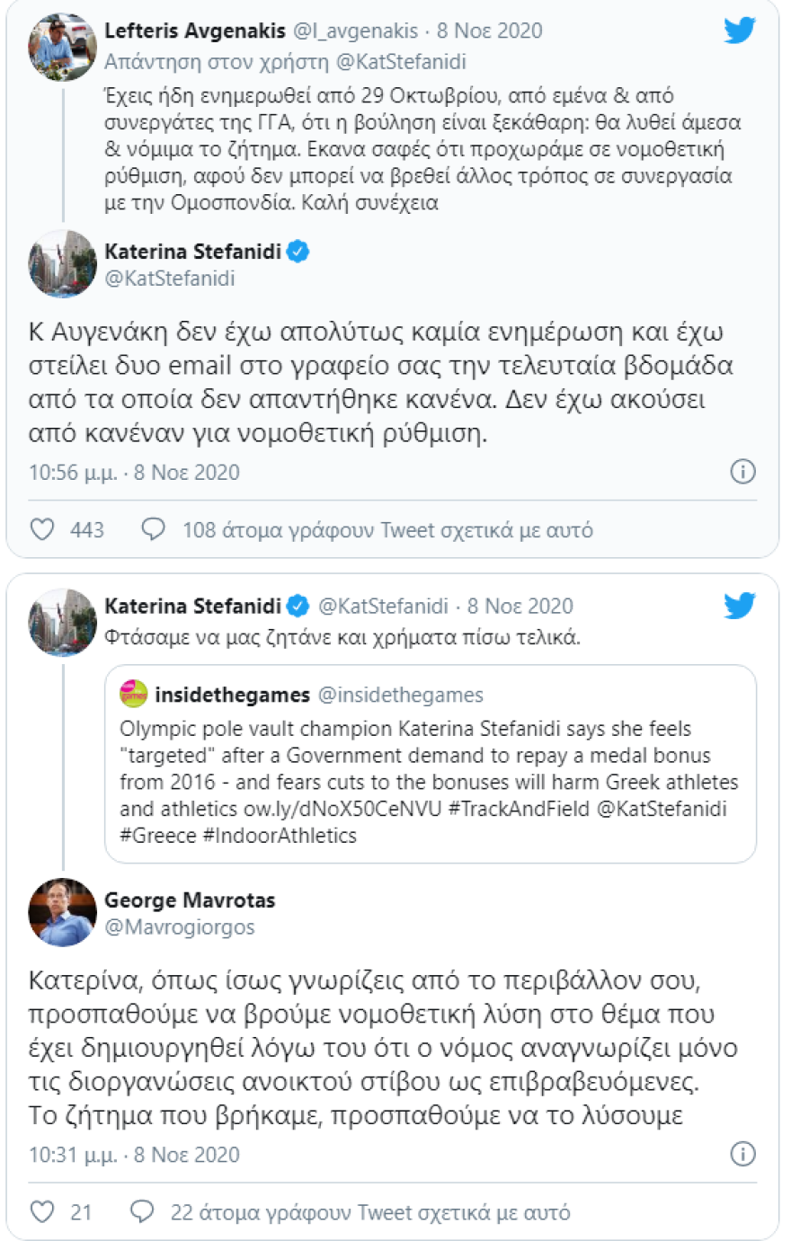Click the info icon on Stefanidi's tweet
The width and height of the screenshot is (791, 1241).
tap(744, 470)
